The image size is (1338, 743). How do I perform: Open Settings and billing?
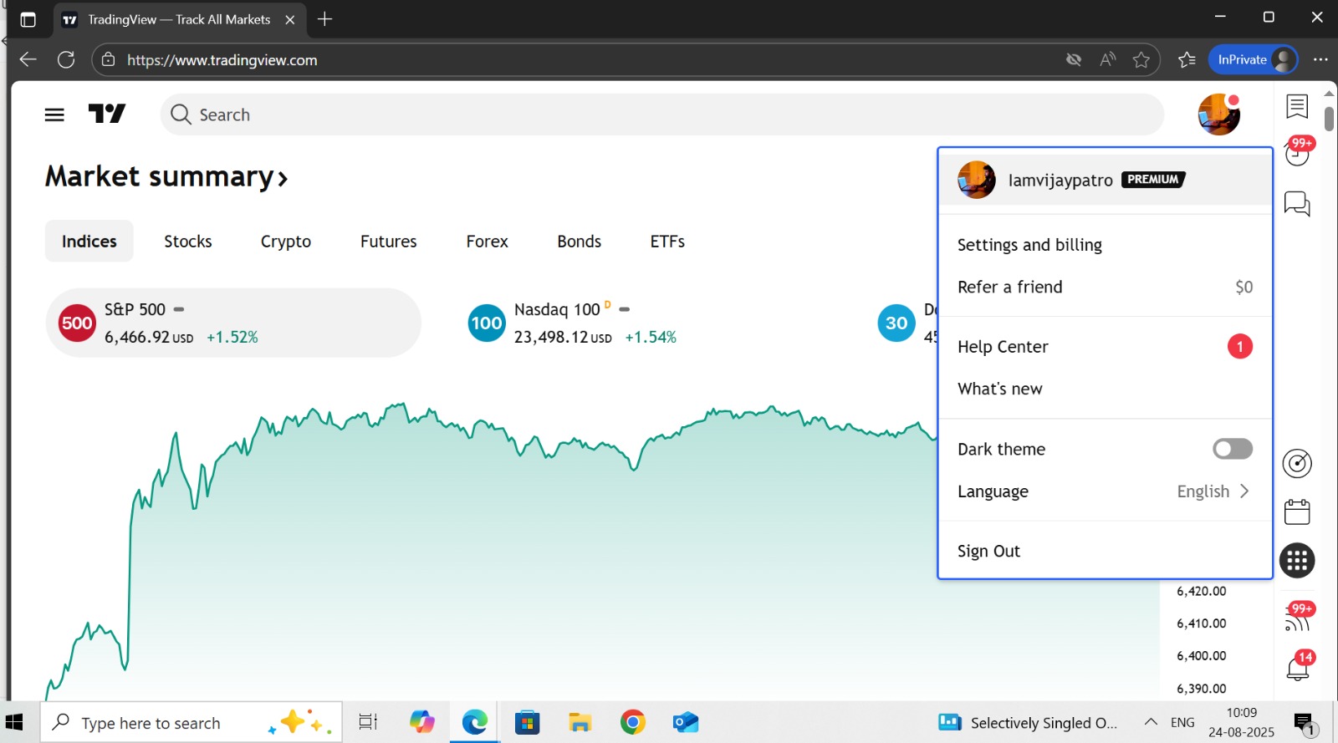click(1029, 245)
